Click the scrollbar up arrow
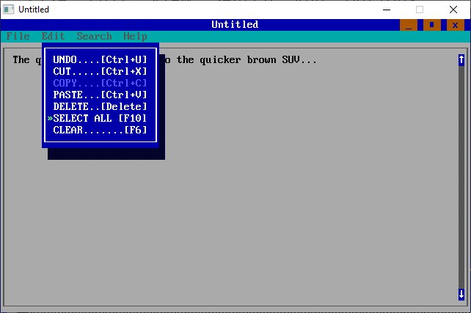This screenshot has width=471, height=313. (x=461, y=60)
